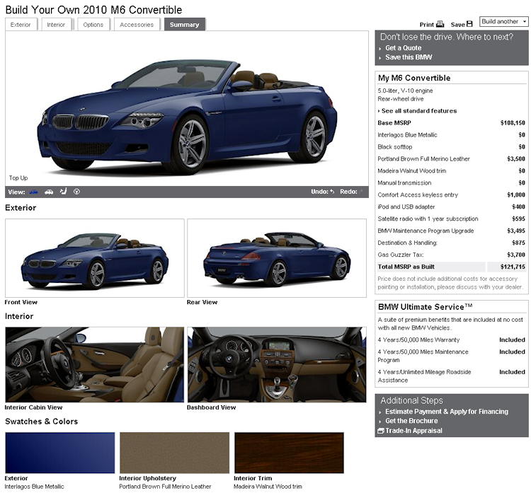Click the Total MSRP as Built row
This screenshot has height=493, width=531.
click(452, 267)
